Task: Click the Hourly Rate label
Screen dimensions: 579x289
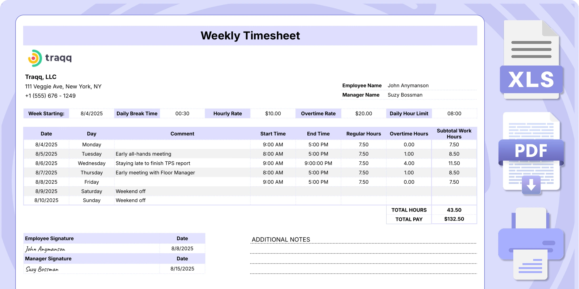Action: click(x=228, y=113)
